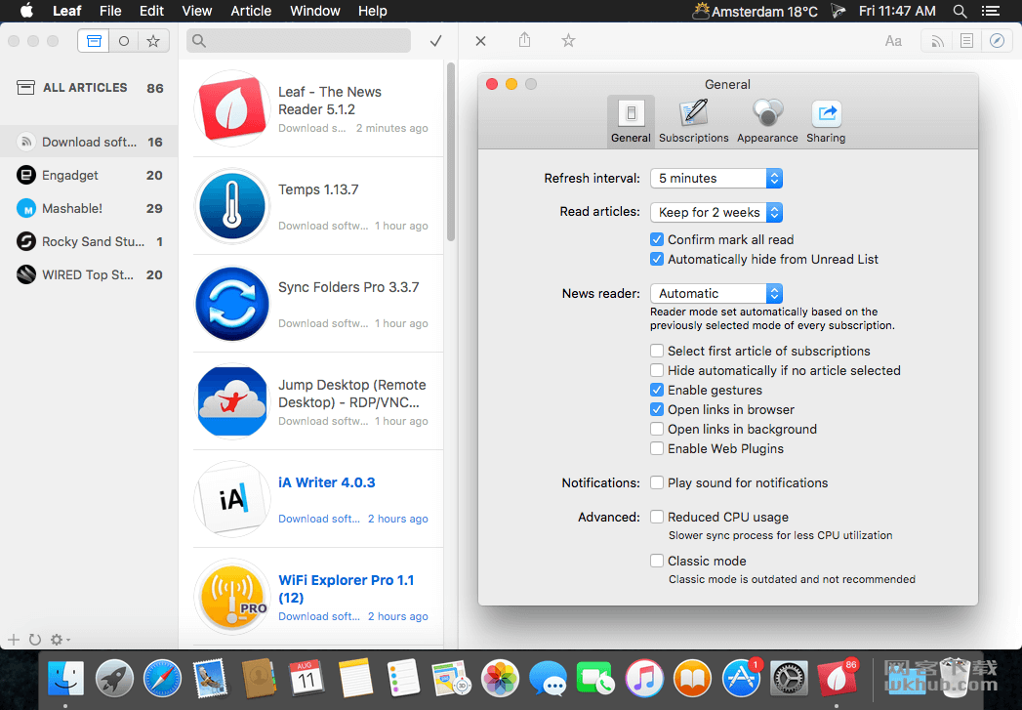
Task: Enable Hide automatically if no article selected
Action: tap(657, 370)
